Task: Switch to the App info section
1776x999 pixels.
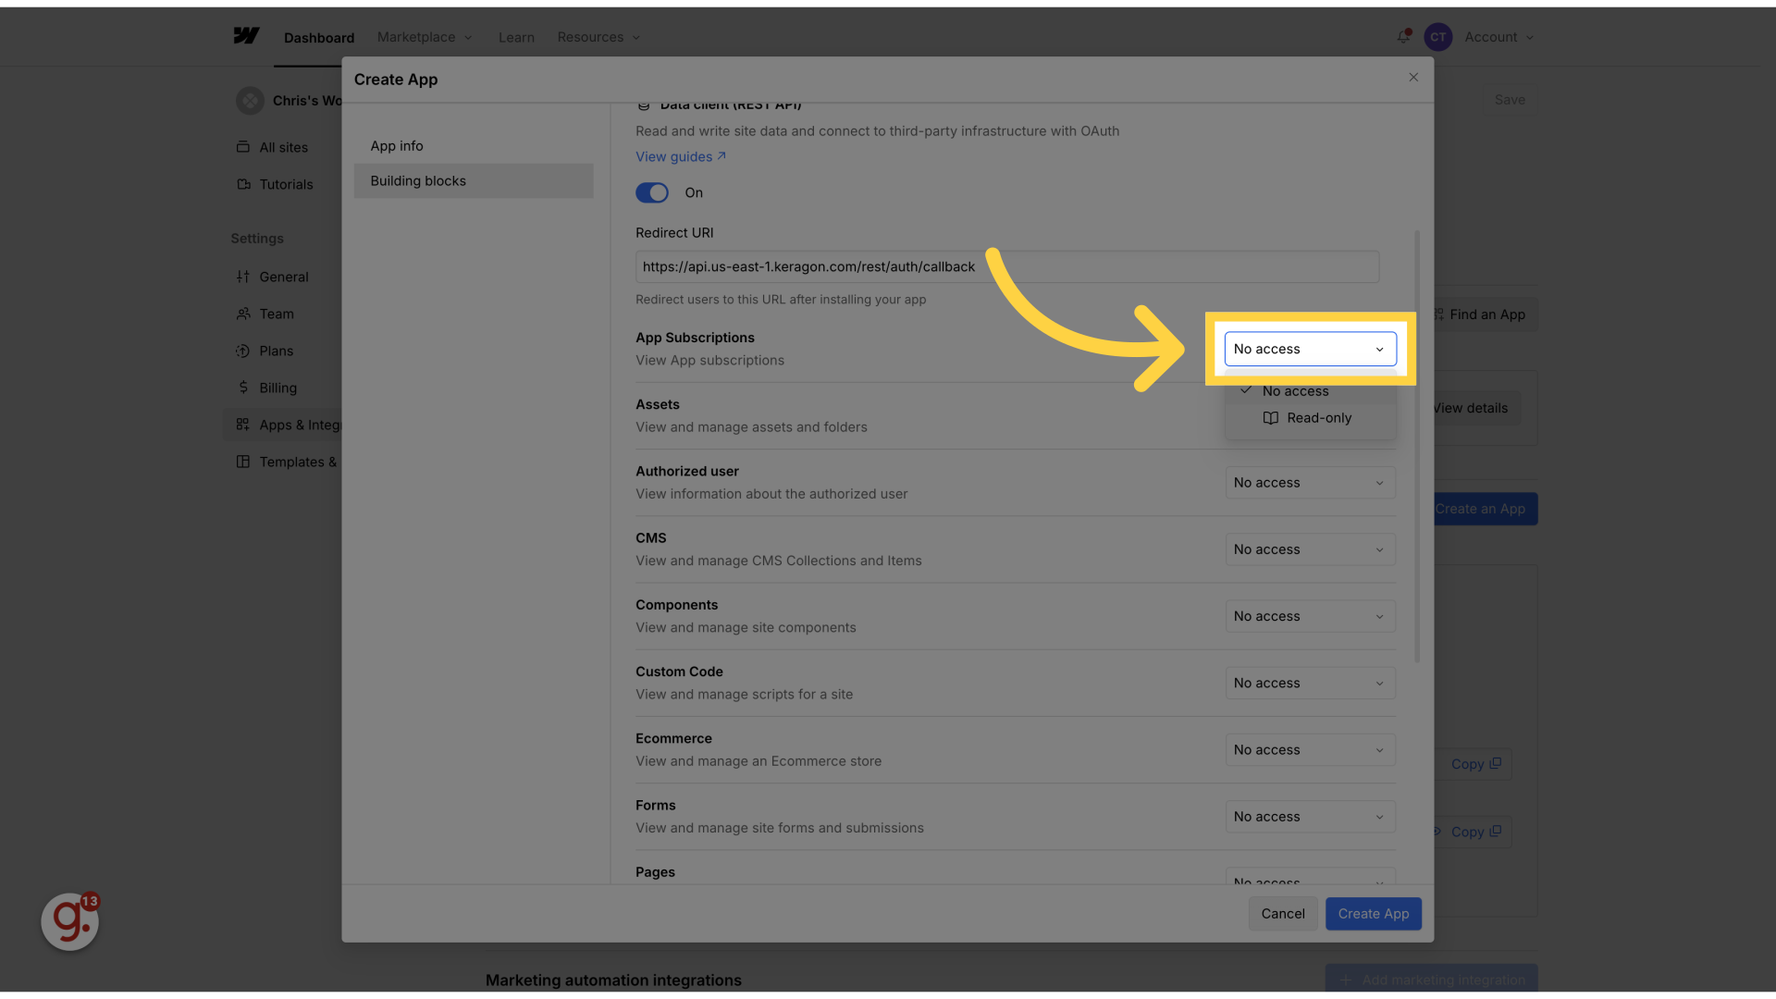Action: [x=473, y=146]
